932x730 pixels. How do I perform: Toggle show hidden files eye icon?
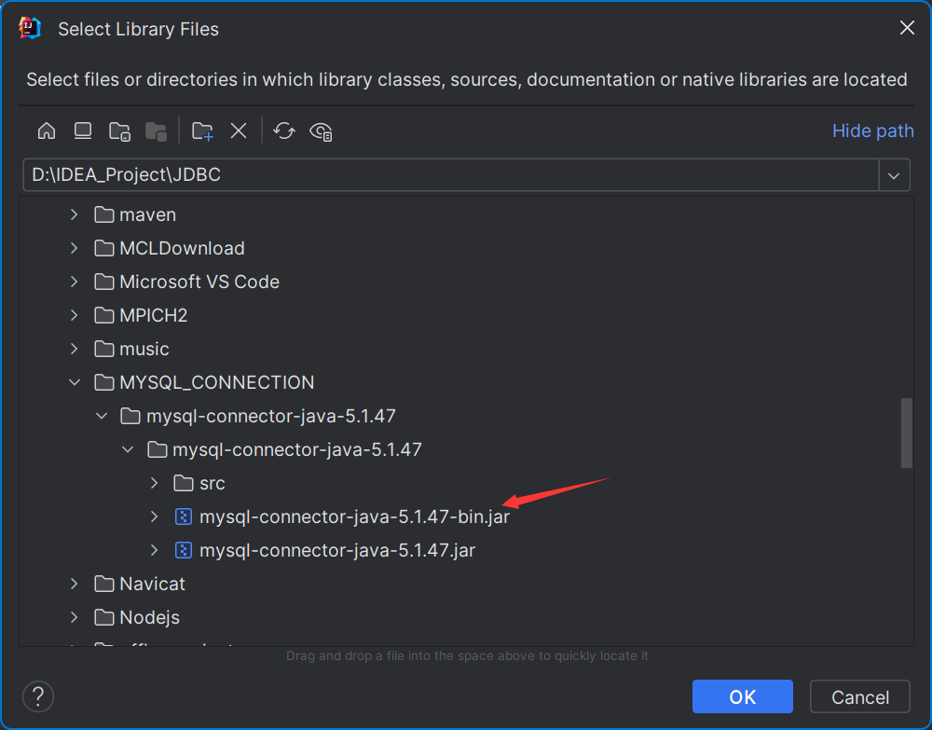click(321, 131)
